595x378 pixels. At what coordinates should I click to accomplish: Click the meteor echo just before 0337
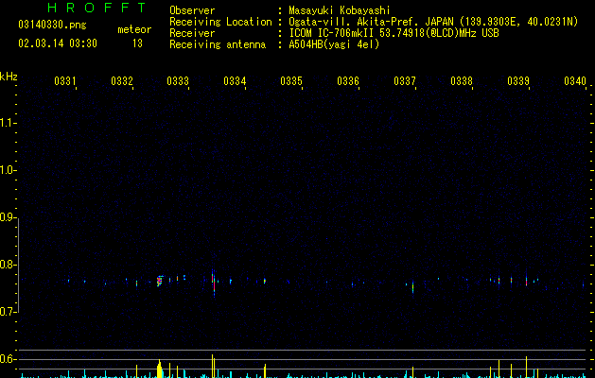[x=412, y=286]
